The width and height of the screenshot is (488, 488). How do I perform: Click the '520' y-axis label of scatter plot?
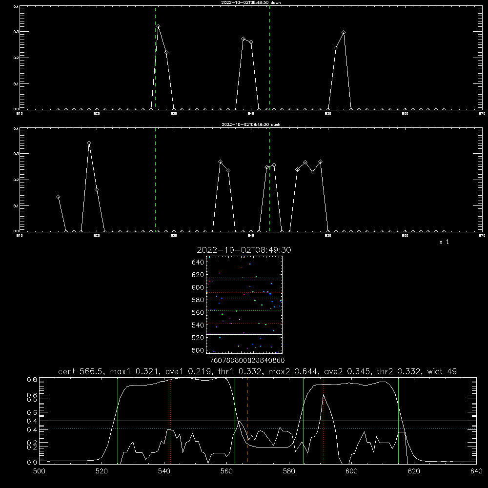198,338
